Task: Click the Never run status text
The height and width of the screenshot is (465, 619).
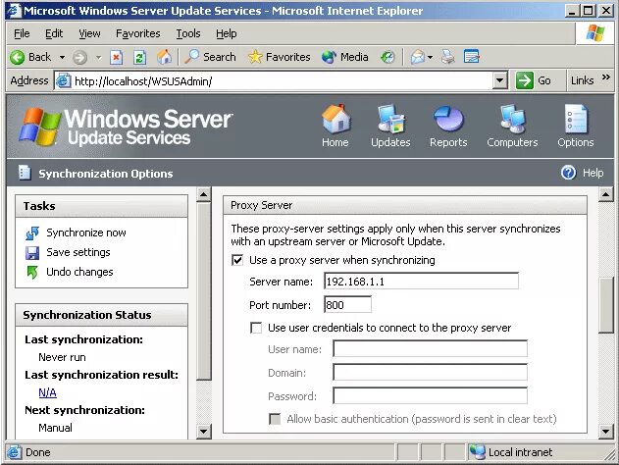Action: 62,357
